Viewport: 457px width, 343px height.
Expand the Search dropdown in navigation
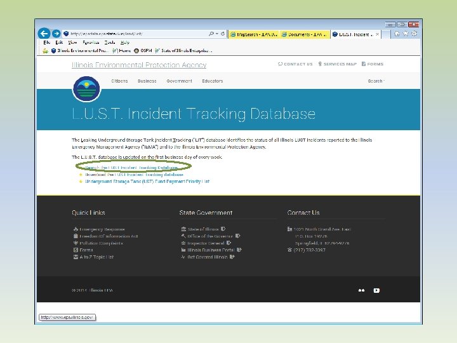pos(376,81)
